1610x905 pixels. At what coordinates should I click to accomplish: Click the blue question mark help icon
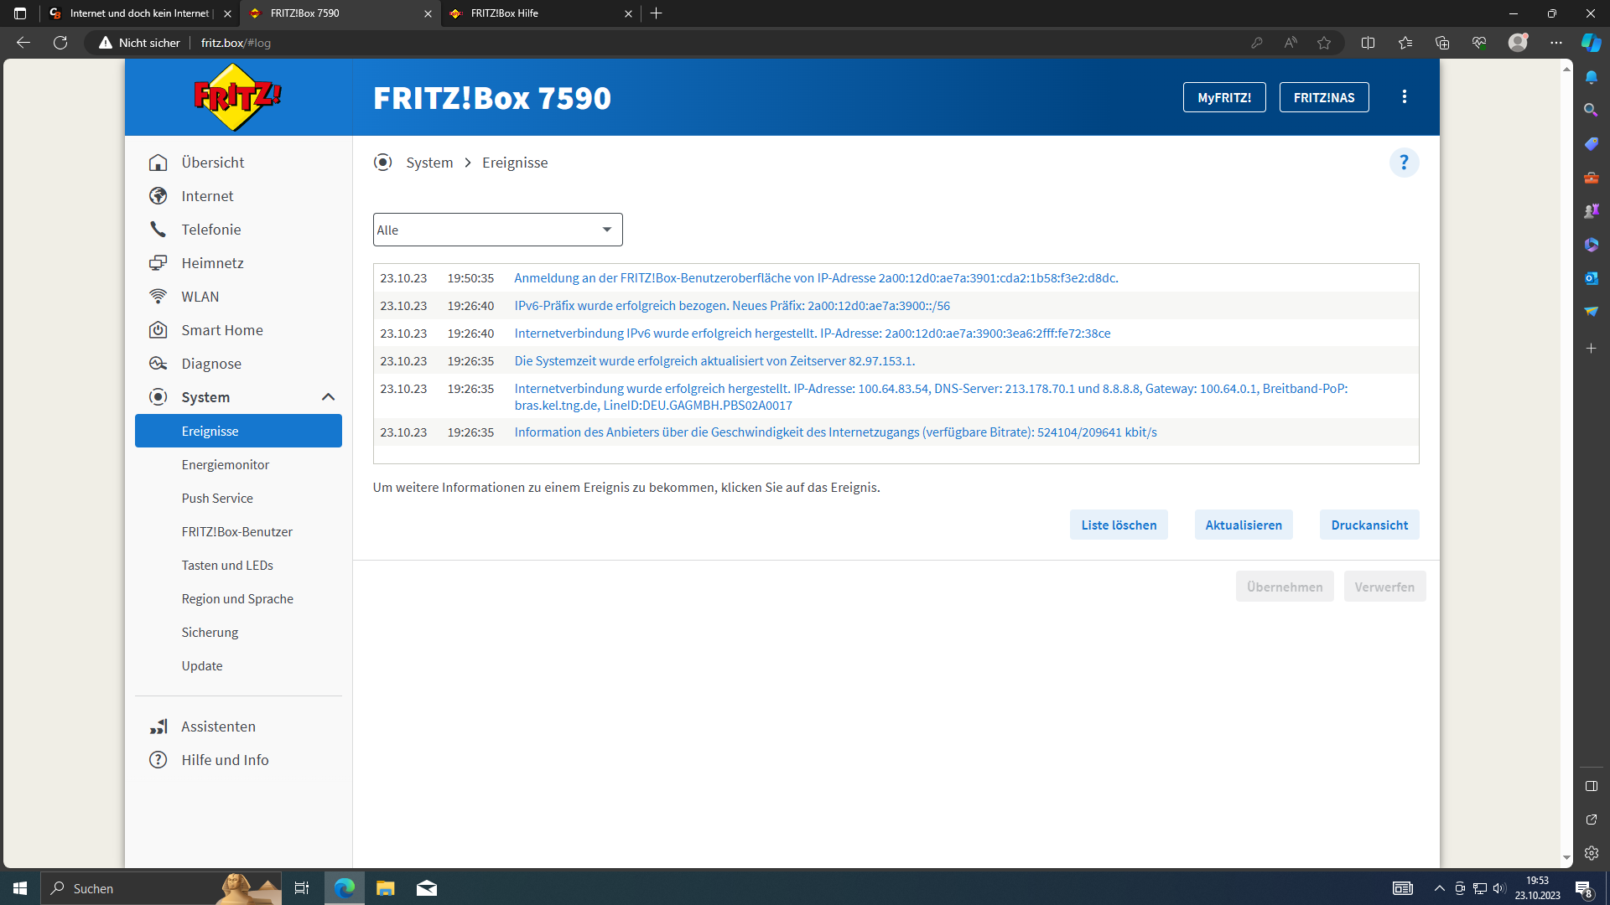(x=1404, y=163)
